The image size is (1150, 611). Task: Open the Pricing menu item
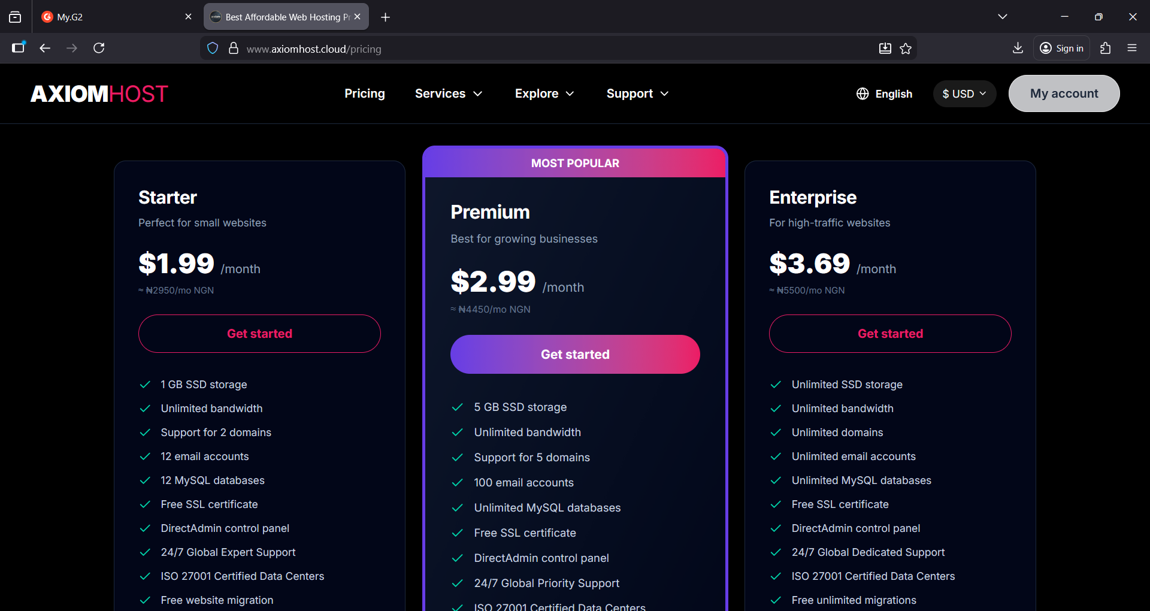click(x=365, y=93)
